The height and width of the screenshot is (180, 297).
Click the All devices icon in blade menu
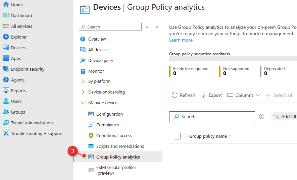(x=83, y=50)
